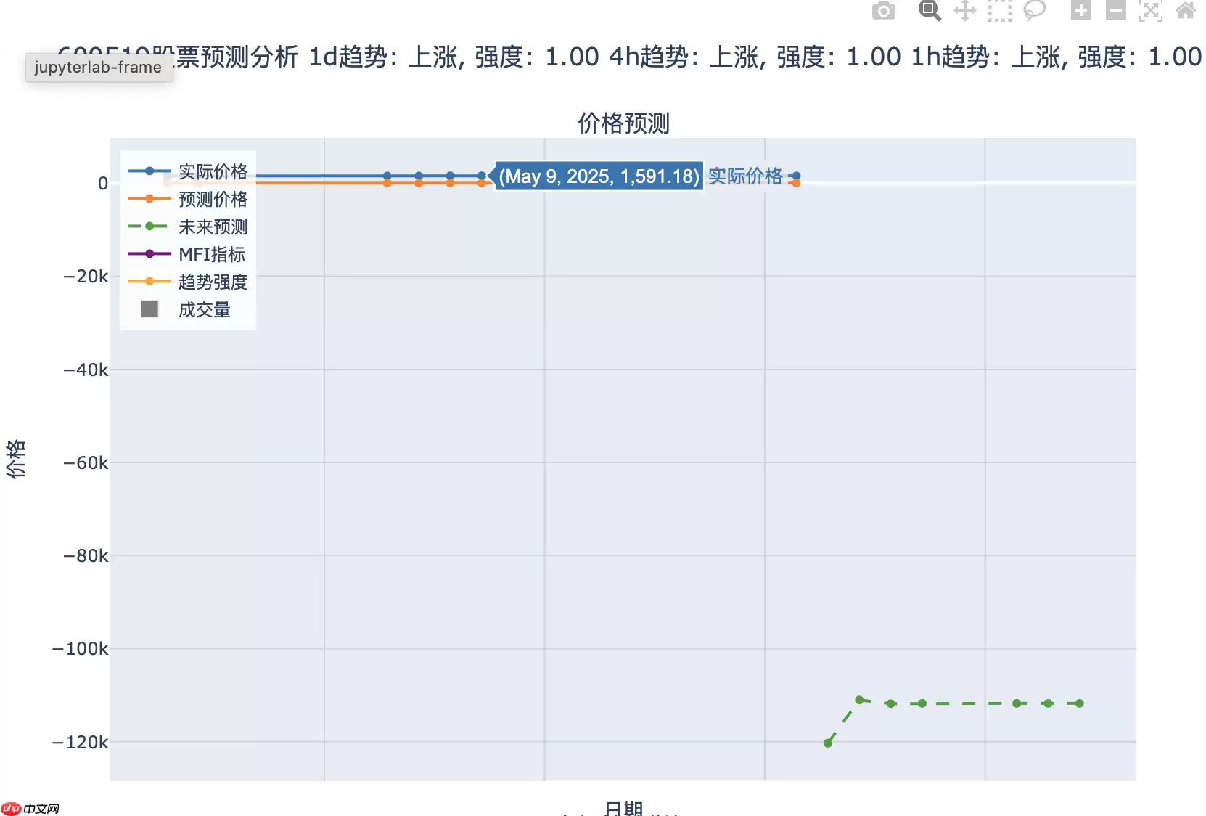This screenshot has height=816, width=1206.
Task: Select the pan tool
Action: (x=964, y=11)
